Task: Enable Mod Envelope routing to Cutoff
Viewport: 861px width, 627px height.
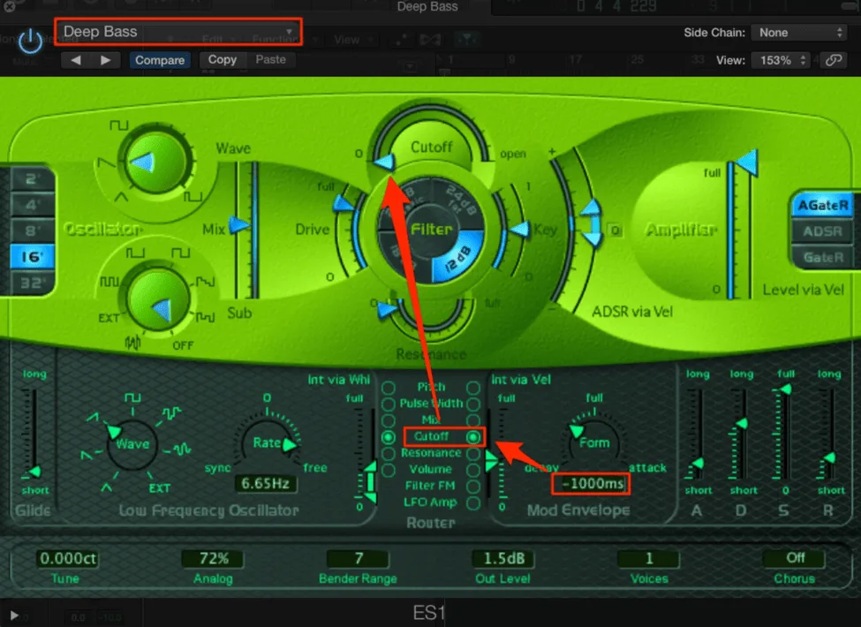Action: point(472,437)
